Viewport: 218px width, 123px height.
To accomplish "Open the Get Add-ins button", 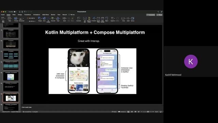I will (x=31, y=18).
